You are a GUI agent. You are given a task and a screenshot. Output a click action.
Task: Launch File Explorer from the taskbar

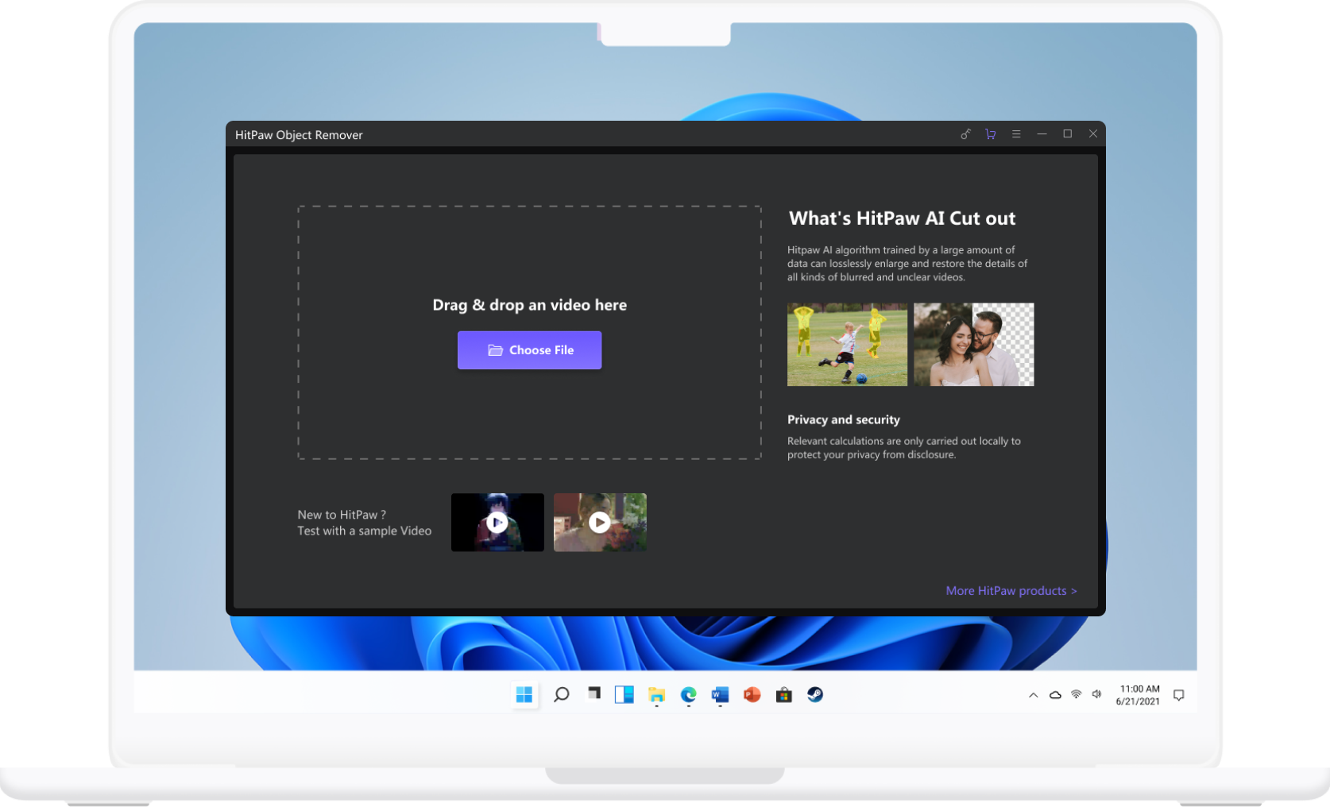[656, 695]
